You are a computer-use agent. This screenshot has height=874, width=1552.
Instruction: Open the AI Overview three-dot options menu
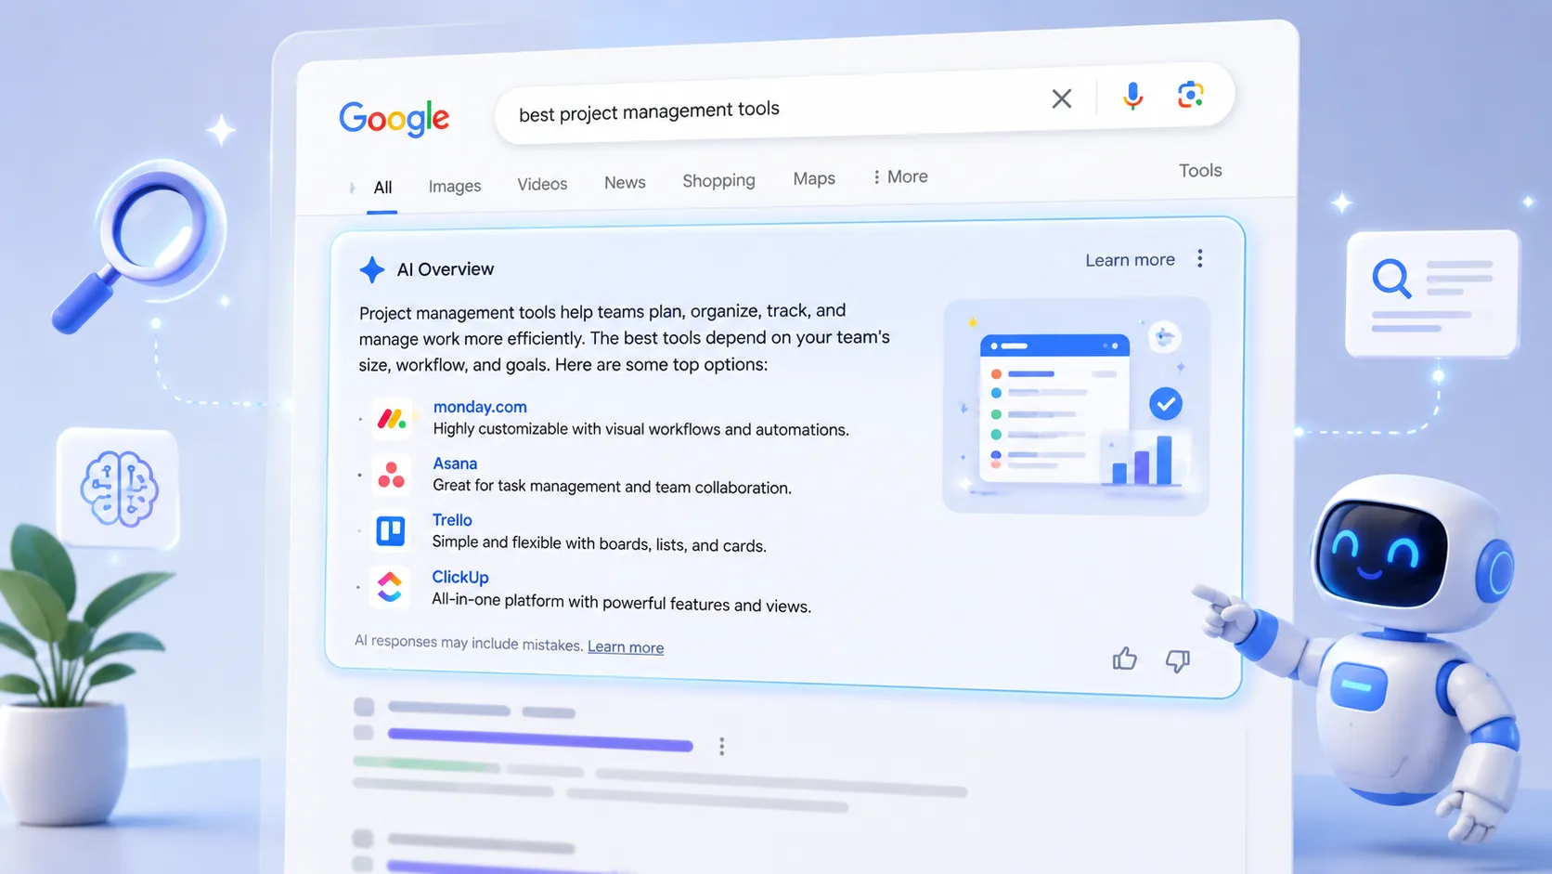[x=1200, y=258]
